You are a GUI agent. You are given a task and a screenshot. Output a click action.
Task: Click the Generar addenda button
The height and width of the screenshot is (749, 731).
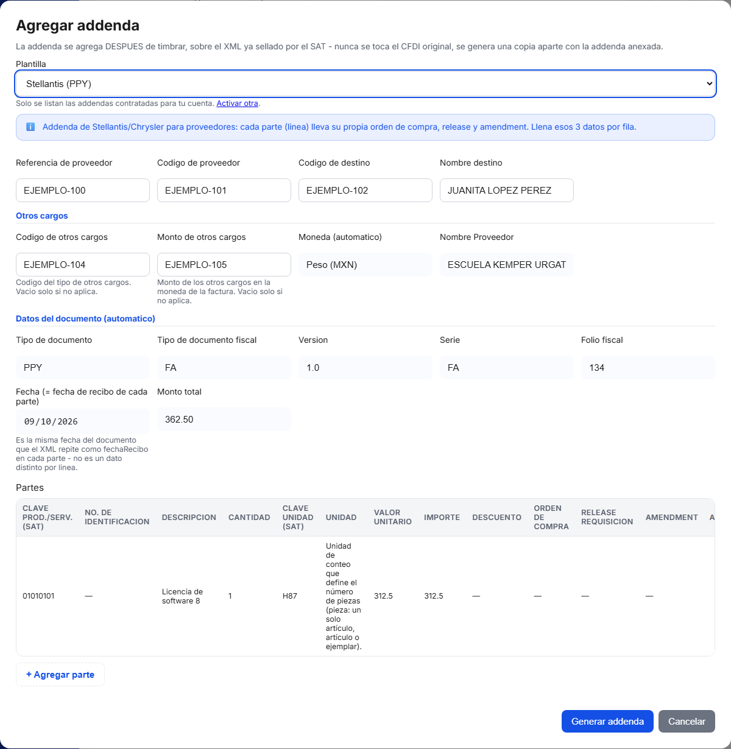(607, 722)
